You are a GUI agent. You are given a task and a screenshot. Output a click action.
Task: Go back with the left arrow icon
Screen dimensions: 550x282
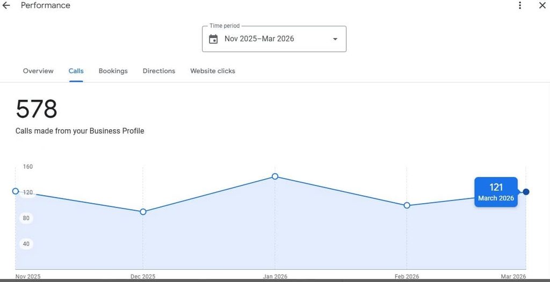coord(6,5)
